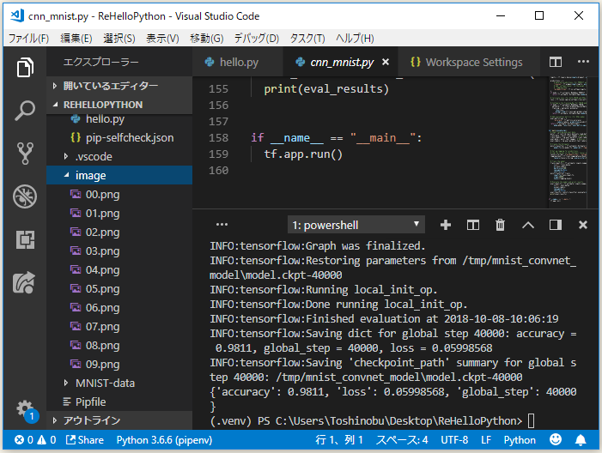Image resolution: width=602 pixels, height=453 pixels.
Task: Kill the terminal with trash icon
Action: 501,225
